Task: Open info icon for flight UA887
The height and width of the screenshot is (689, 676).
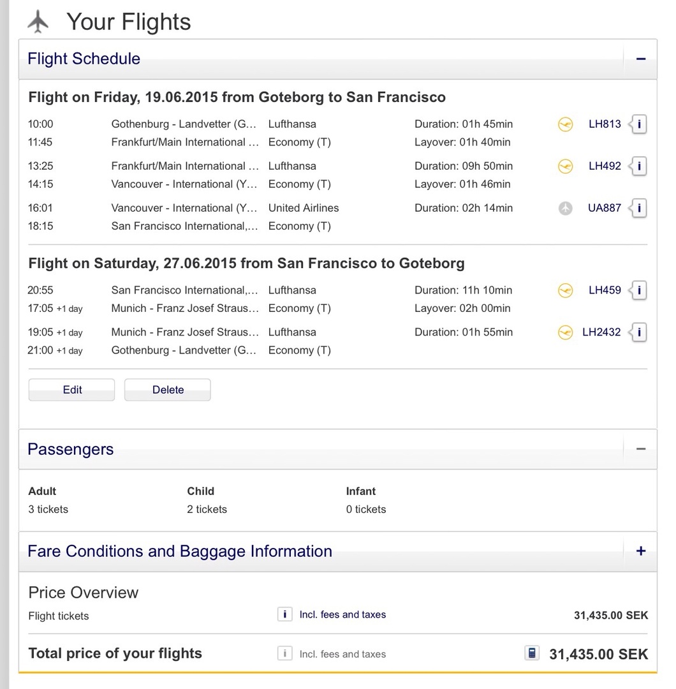Action: pos(639,208)
